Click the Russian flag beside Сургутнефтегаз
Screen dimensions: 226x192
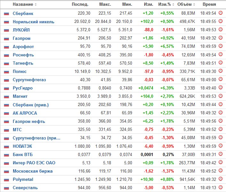coord(6,80)
